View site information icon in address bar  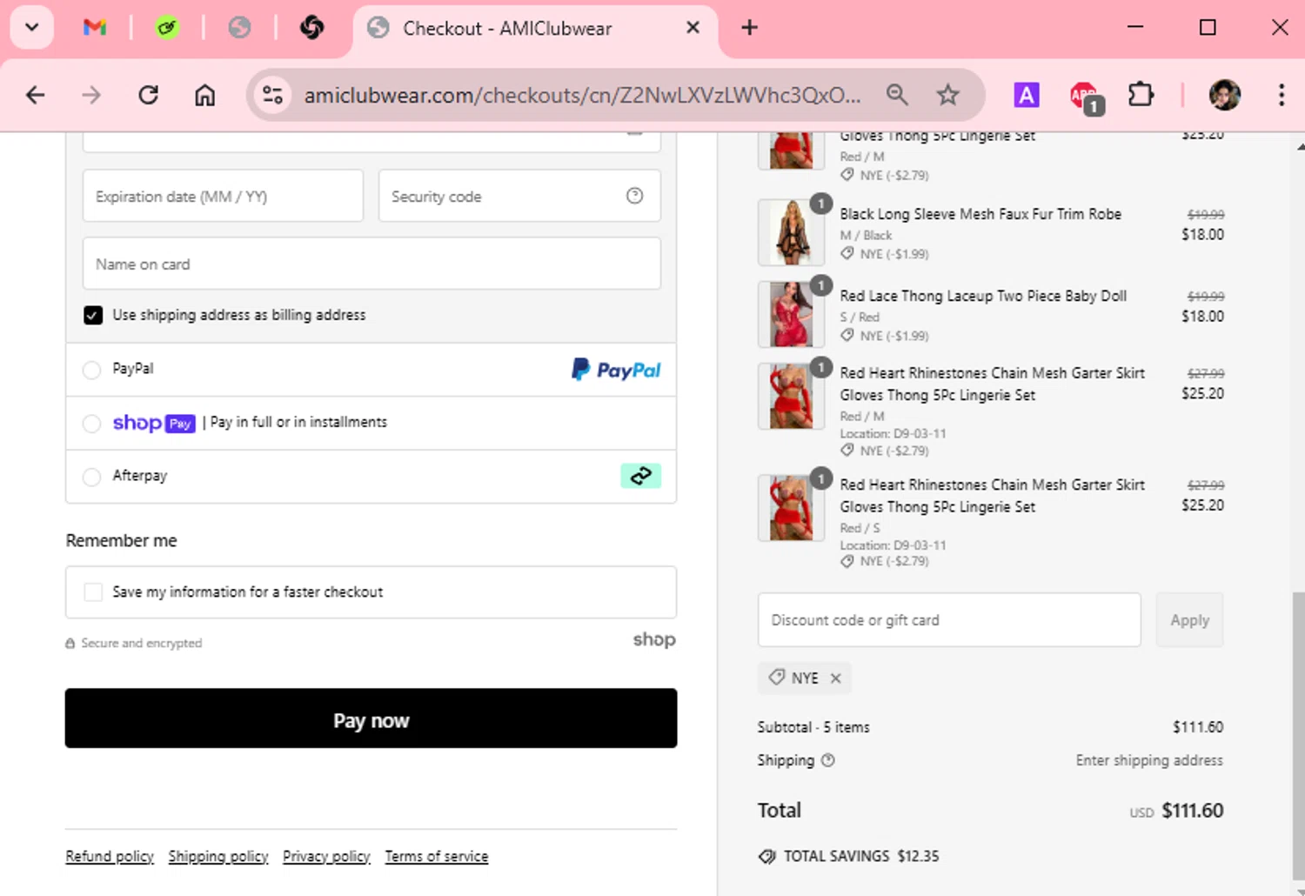click(273, 95)
